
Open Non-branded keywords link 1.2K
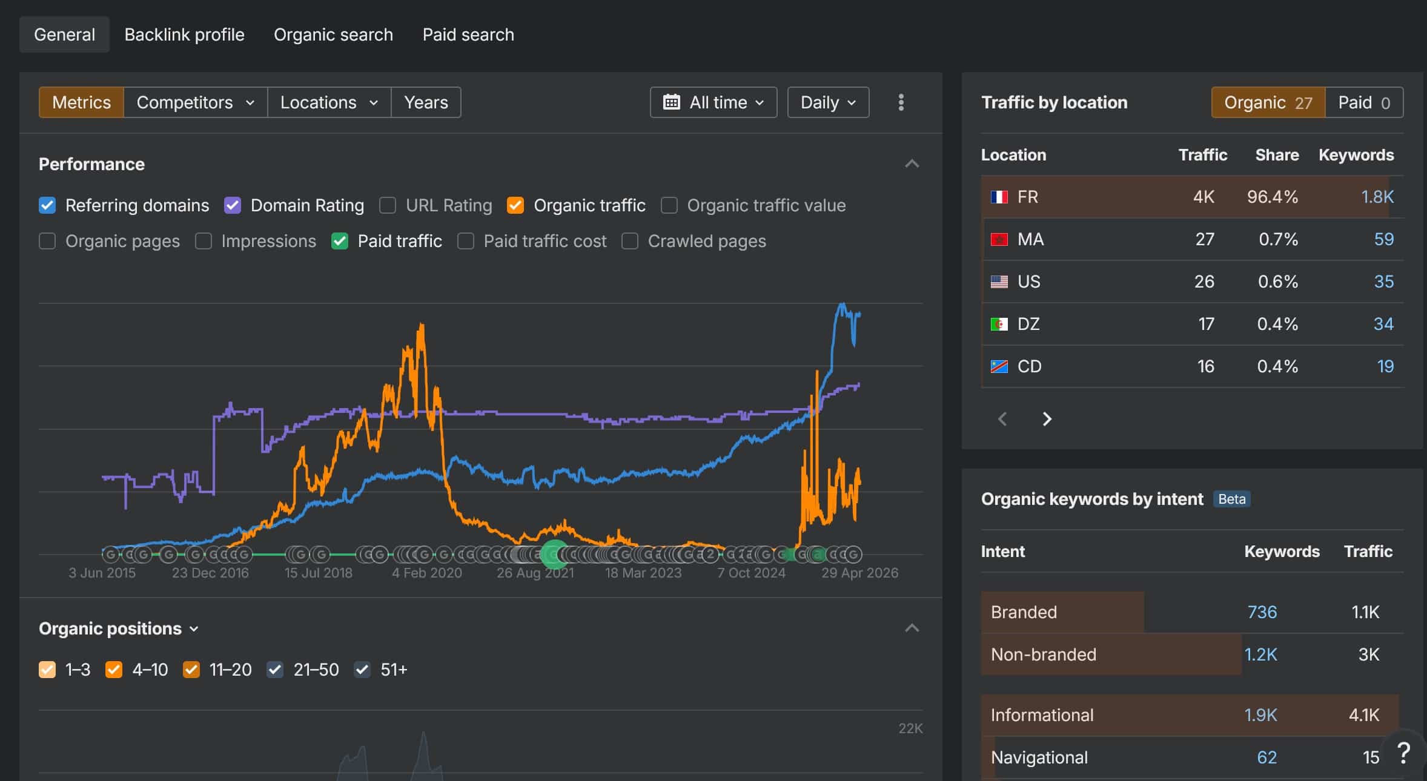(x=1261, y=654)
